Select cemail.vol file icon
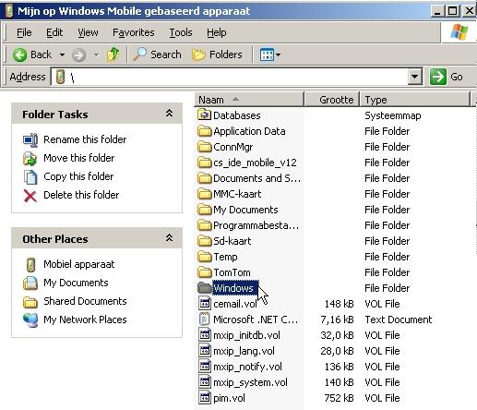 (x=205, y=304)
